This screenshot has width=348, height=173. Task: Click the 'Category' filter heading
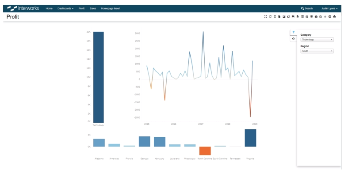pyautogui.click(x=306, y=35)
